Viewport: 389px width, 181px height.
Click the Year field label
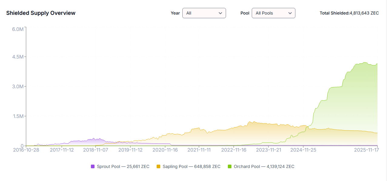coord(175,13)
